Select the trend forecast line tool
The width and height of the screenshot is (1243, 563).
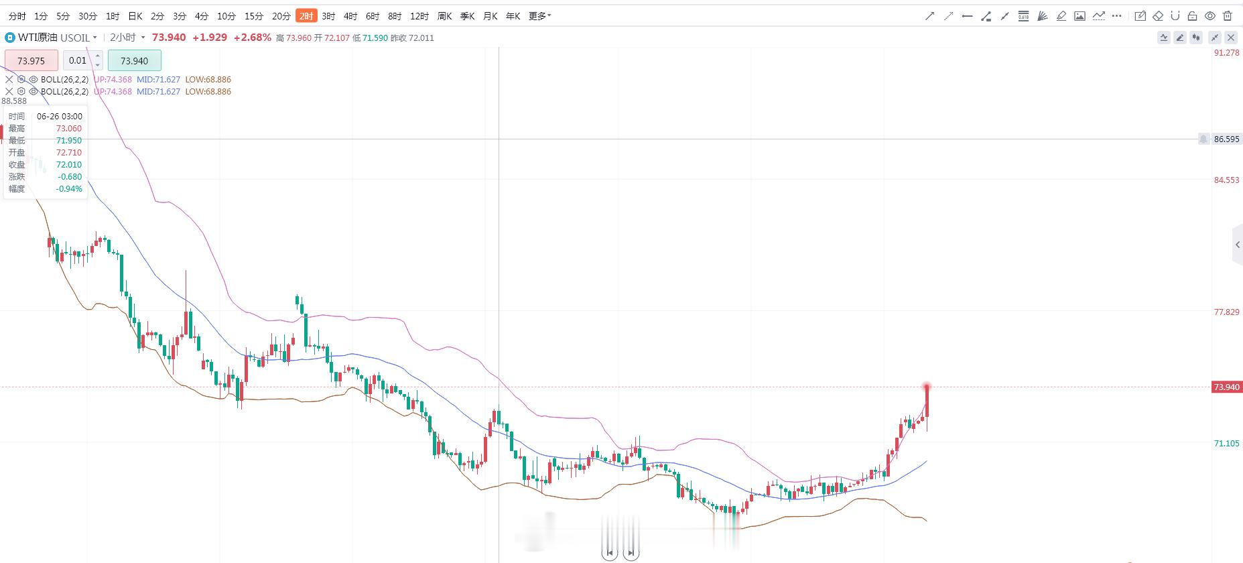coord(1098,16)
